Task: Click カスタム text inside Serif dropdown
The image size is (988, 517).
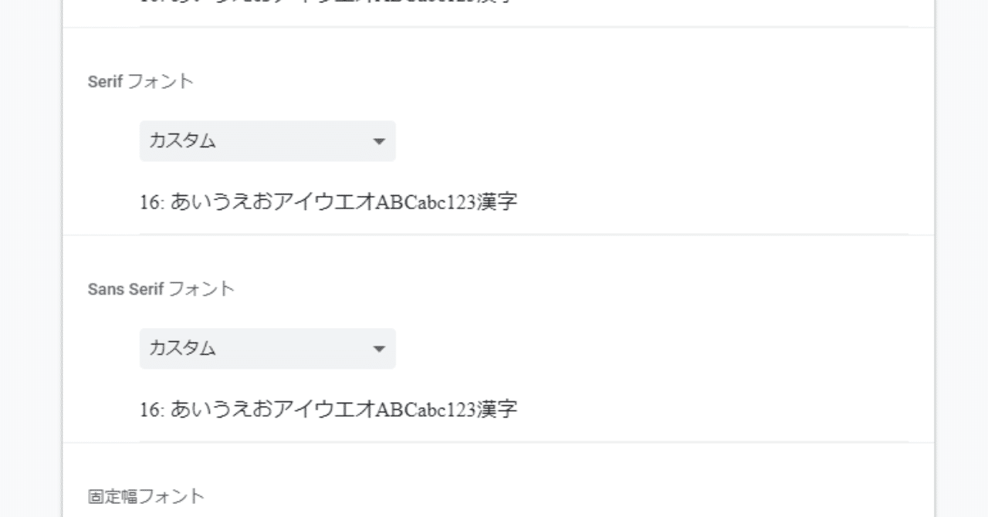Action: point(182,141)
